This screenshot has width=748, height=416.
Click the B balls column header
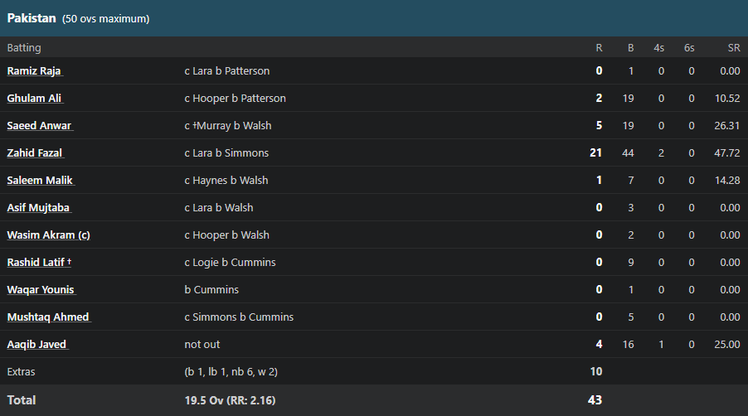(630, 48)
